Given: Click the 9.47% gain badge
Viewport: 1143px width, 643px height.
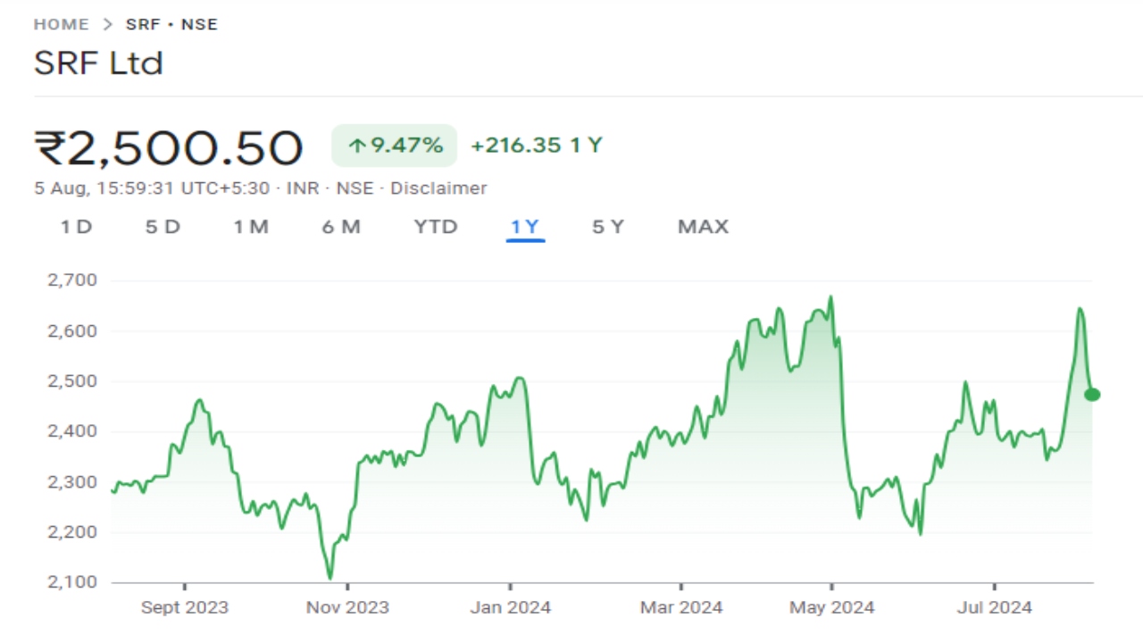Looking at the screenshot, I should (394, 146).
